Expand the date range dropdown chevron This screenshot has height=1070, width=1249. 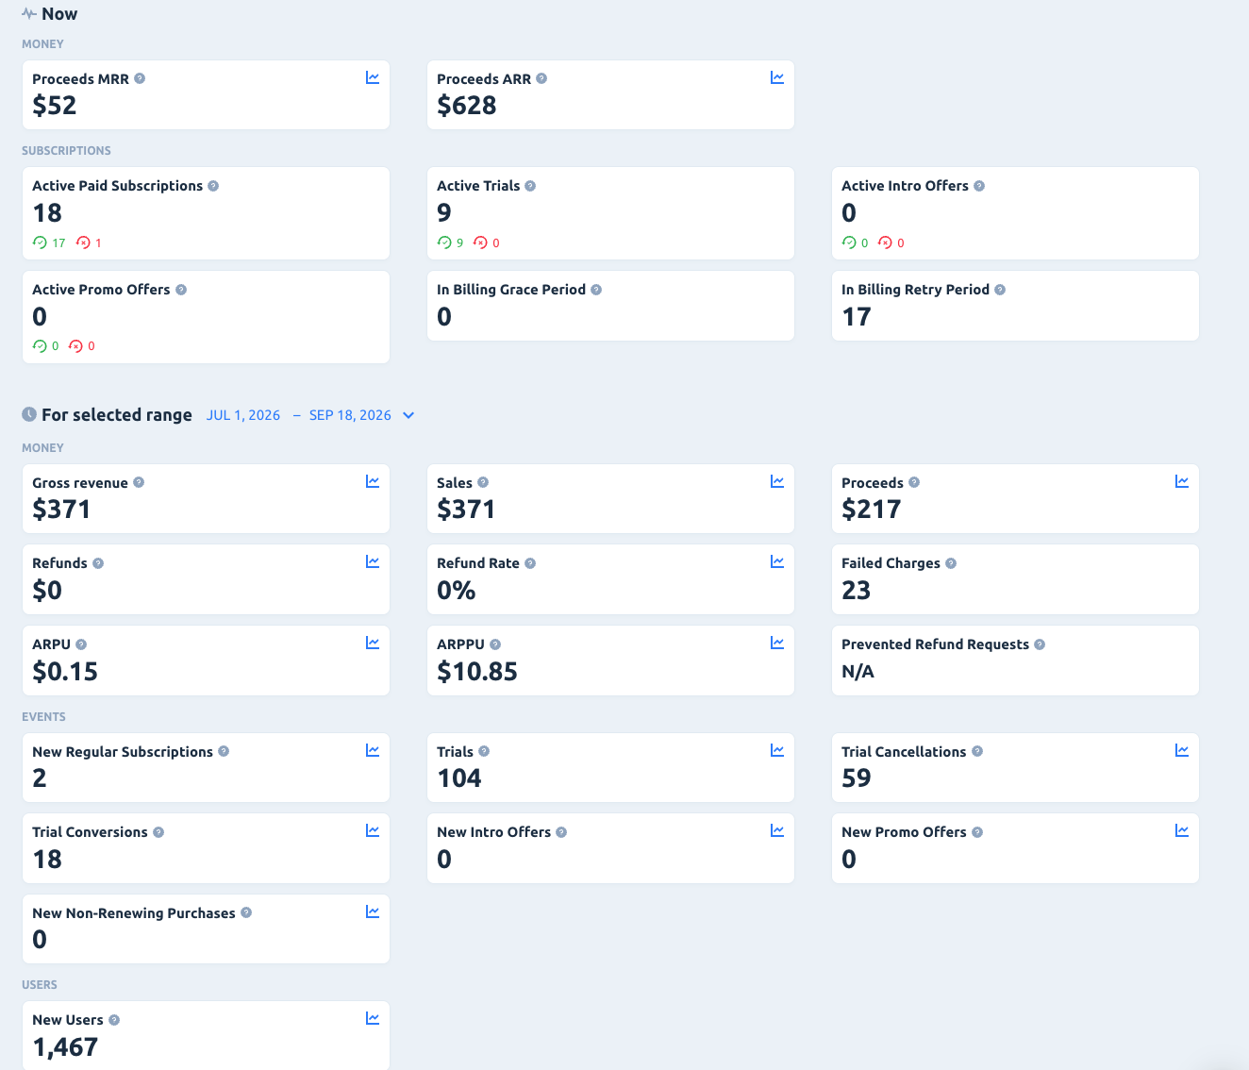[408, 415]
